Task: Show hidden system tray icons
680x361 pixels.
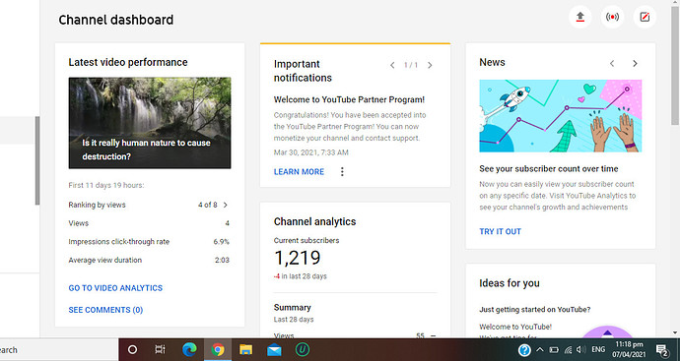Action: (539, 350)
